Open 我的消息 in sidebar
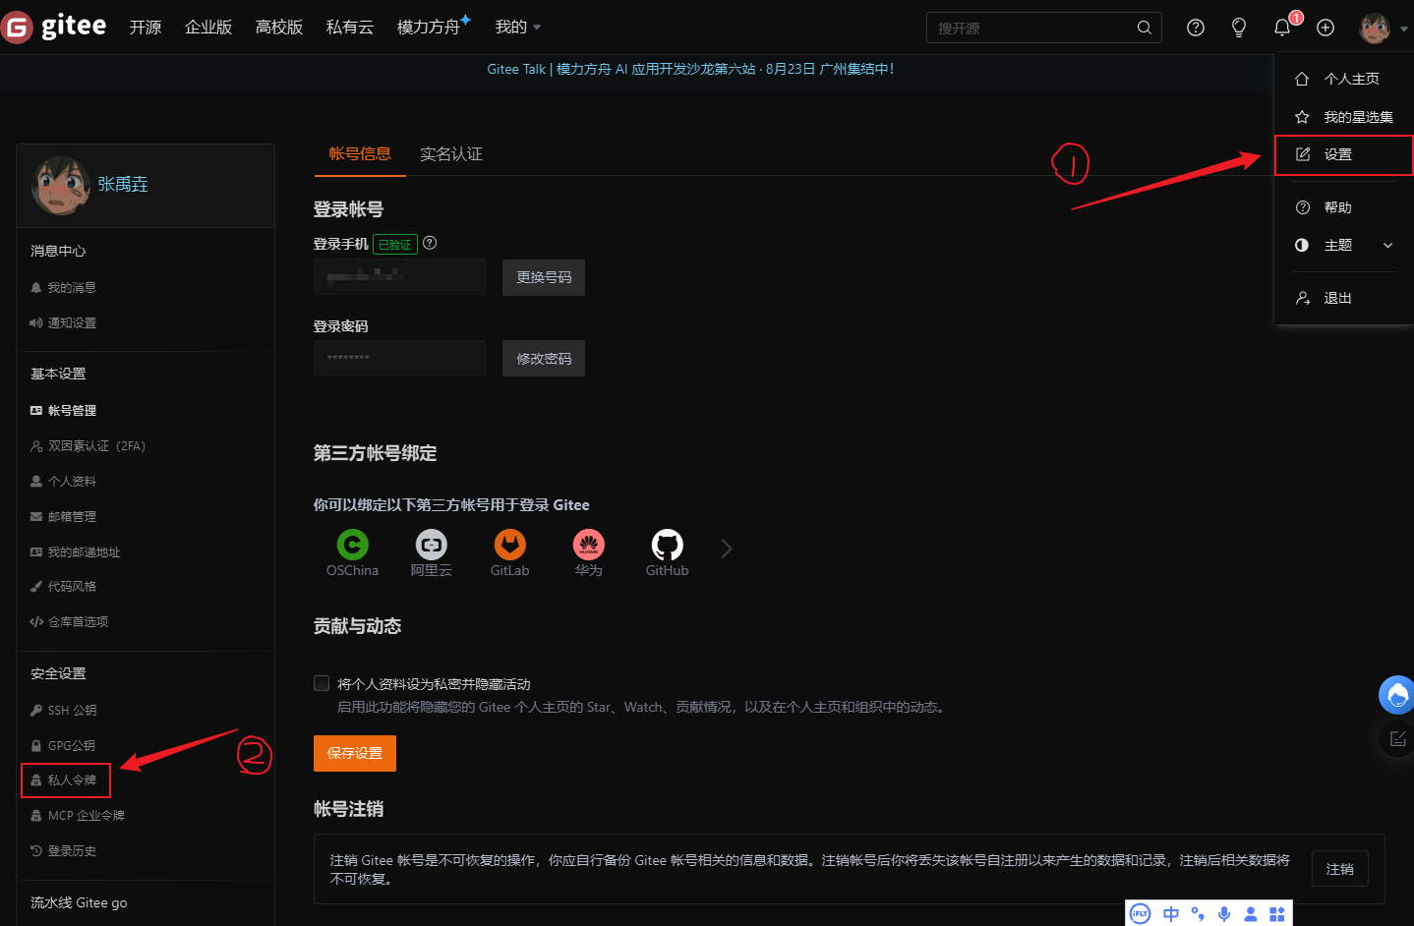The height and width of the screenshot is (926, 1414). point(72,288)
